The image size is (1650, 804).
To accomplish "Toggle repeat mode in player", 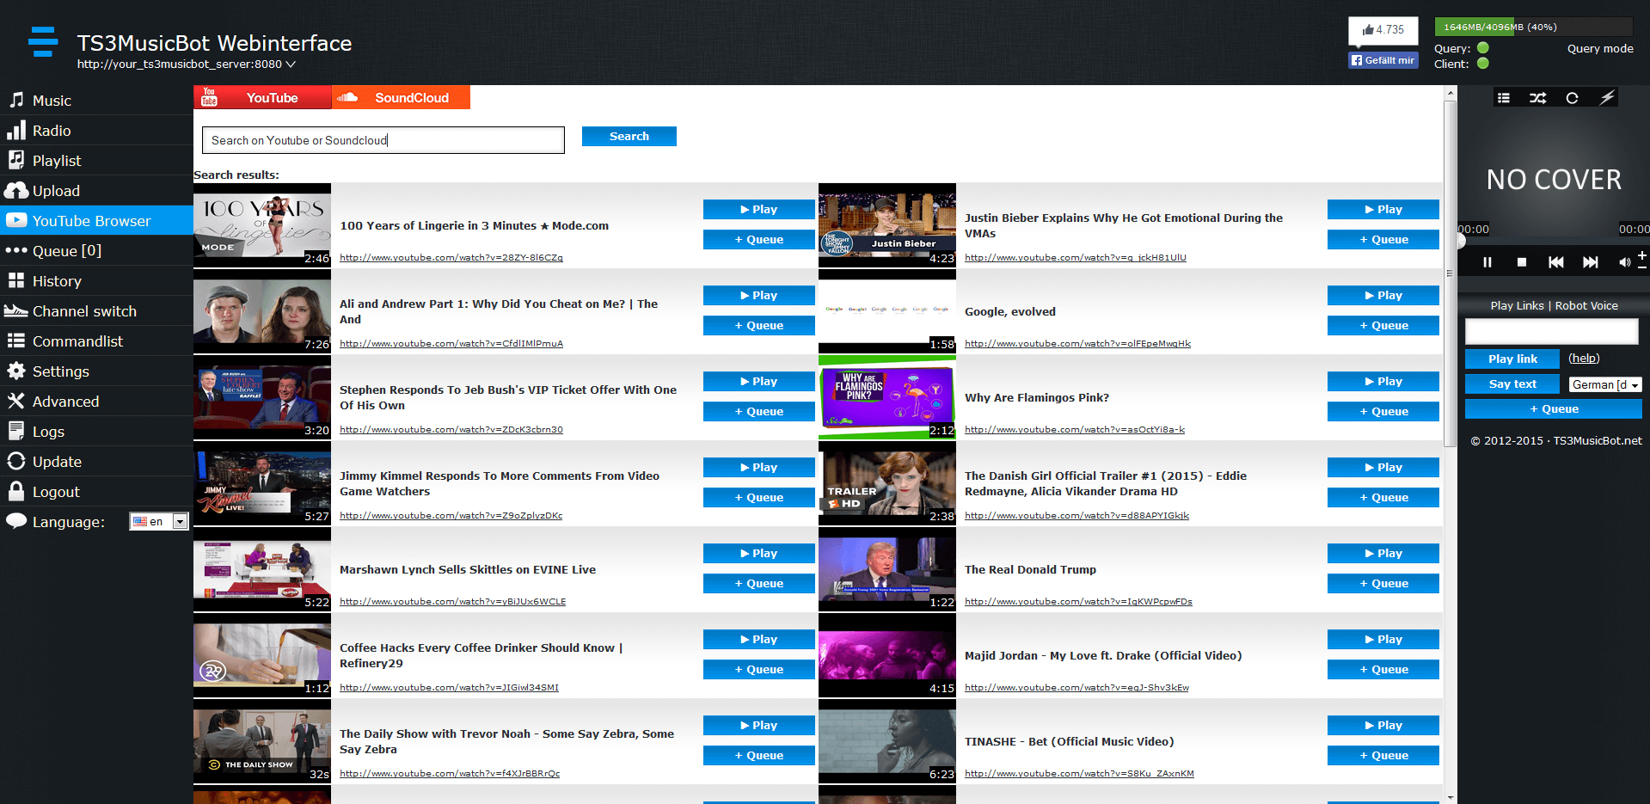I will pos(1572,98).
